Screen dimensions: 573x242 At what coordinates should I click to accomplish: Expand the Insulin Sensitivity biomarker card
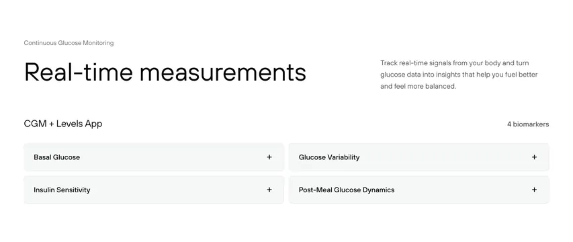[x=154, y=190]
